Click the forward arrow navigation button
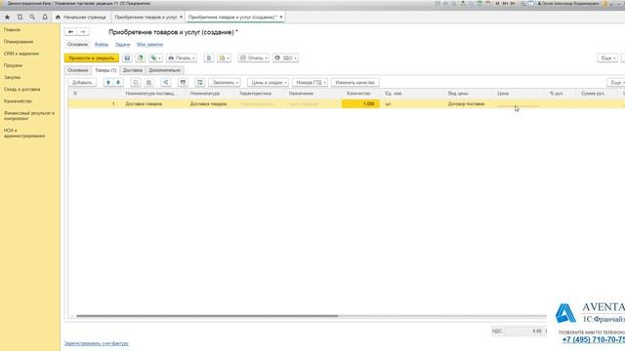 pyautogui.click(x=83, y=32)
